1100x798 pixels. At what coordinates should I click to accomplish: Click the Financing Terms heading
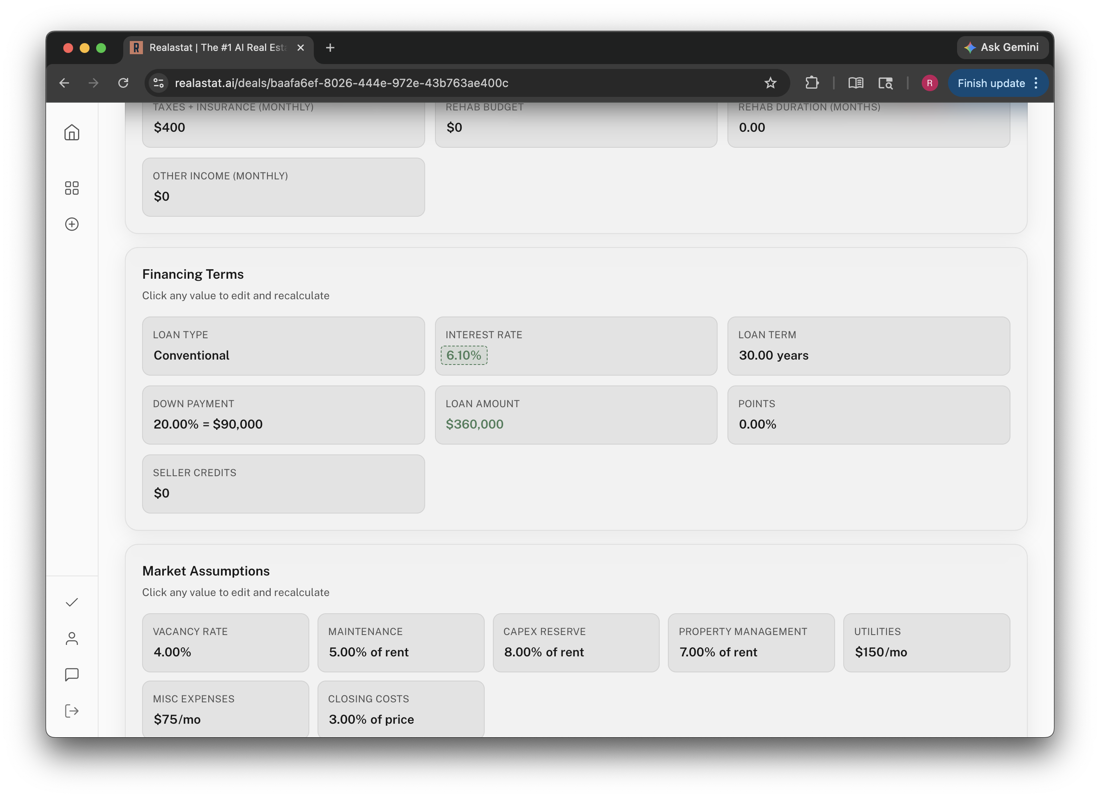193,274
